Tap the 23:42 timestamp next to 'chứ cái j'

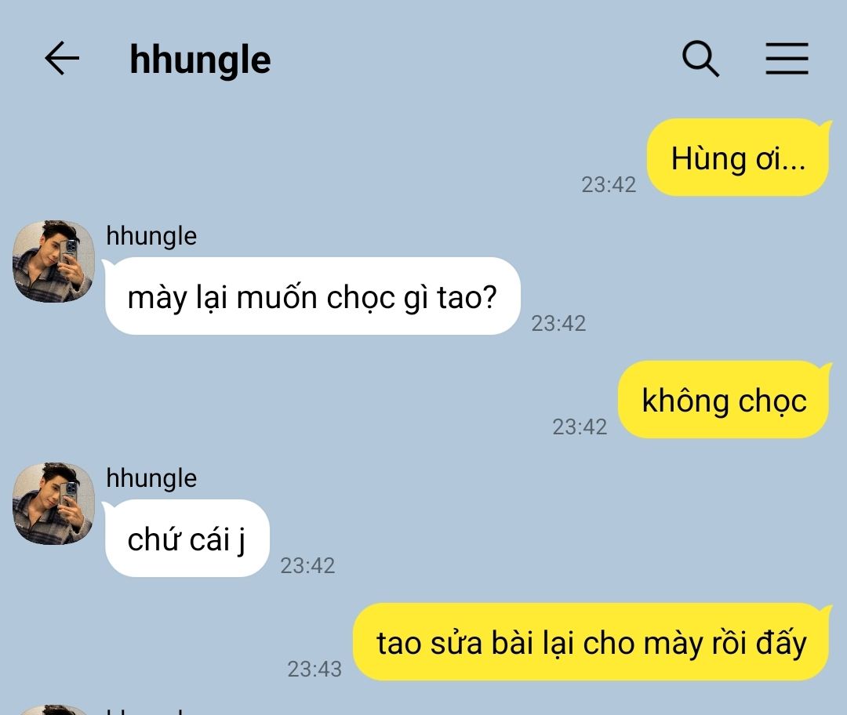307,566
